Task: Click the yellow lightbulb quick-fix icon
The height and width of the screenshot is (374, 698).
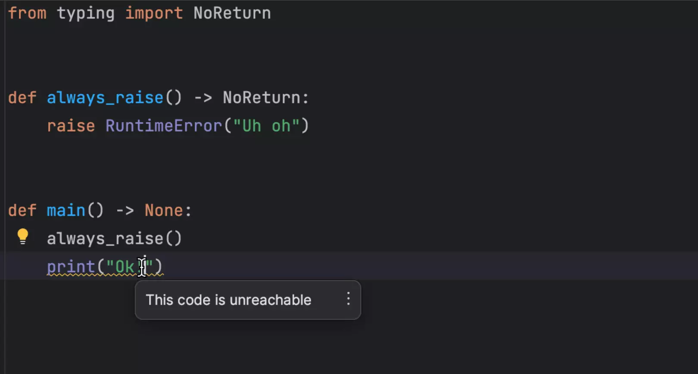Action: [x=22, y=236]
